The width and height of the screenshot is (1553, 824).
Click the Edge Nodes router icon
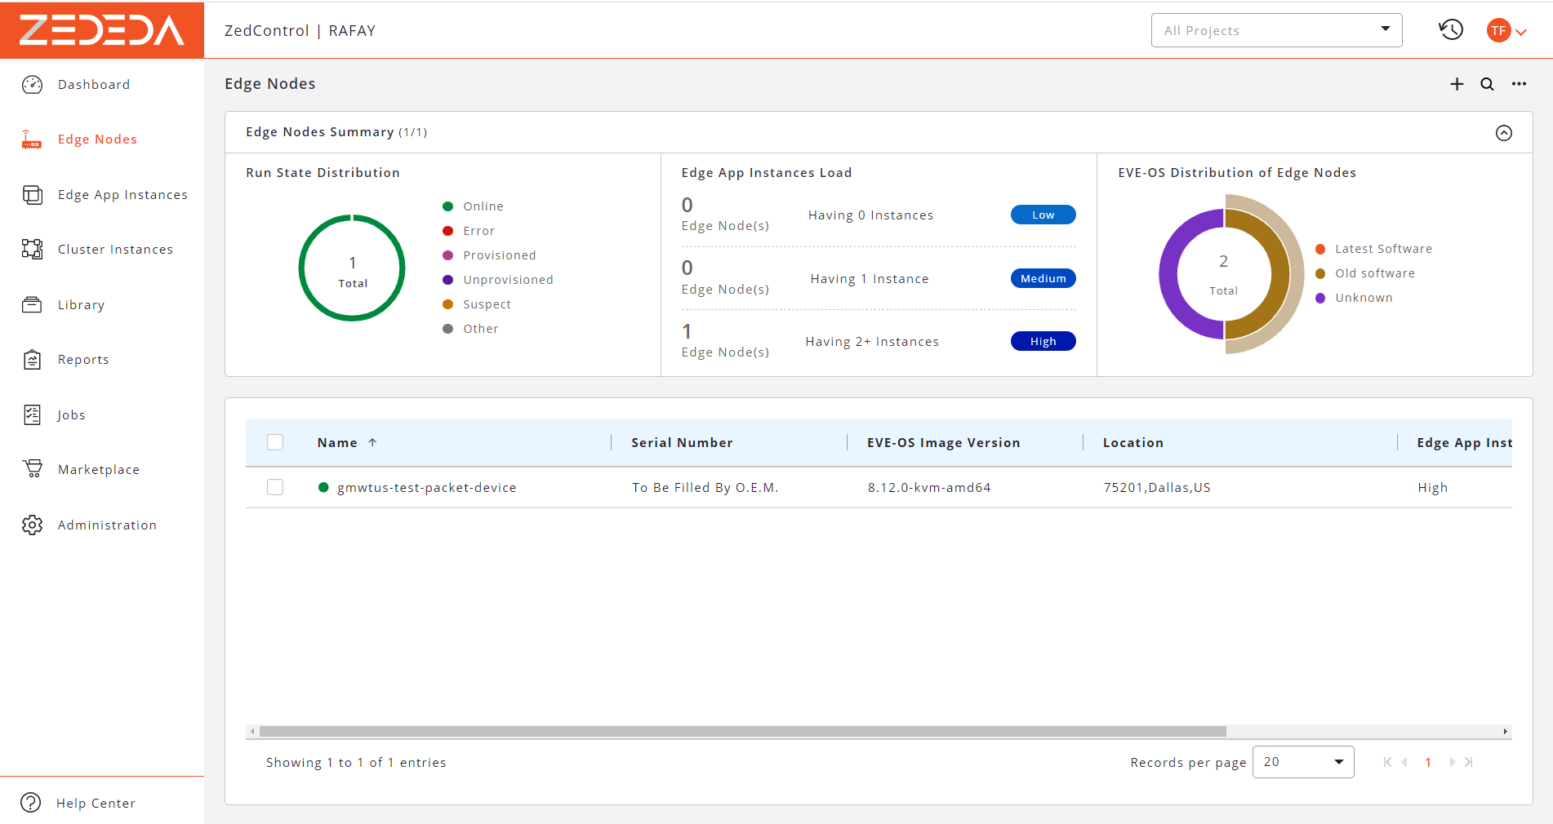(32, 140)
